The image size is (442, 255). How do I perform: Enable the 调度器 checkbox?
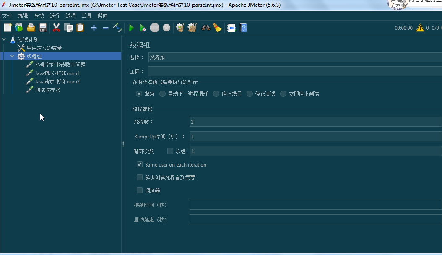140,190
